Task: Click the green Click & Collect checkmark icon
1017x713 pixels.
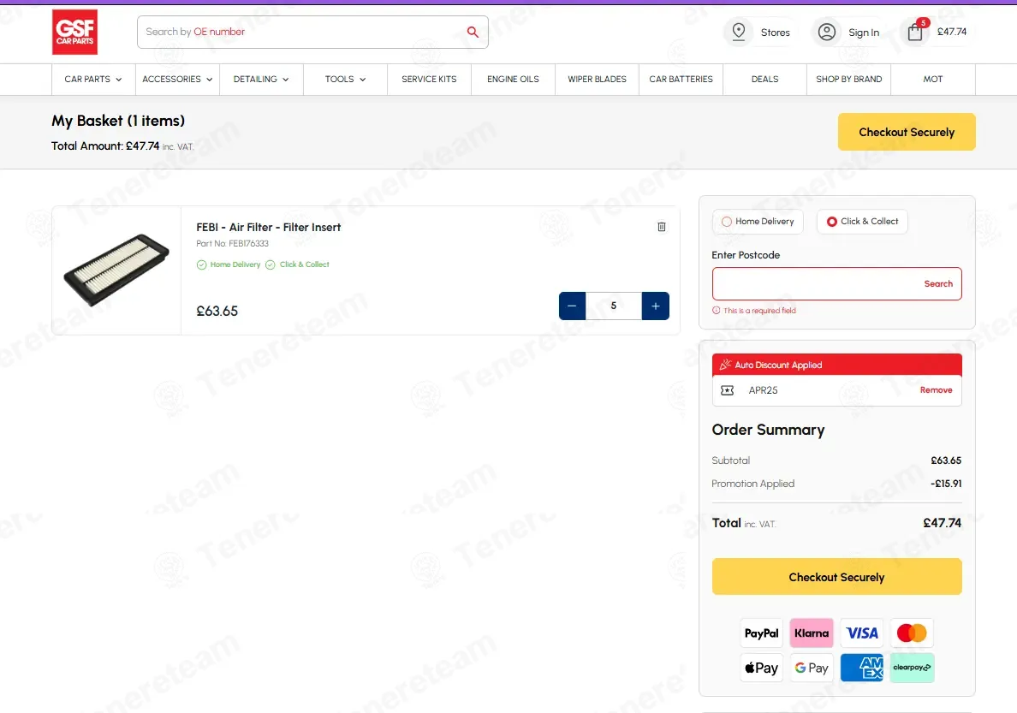Action: click(x=271, y=264)
